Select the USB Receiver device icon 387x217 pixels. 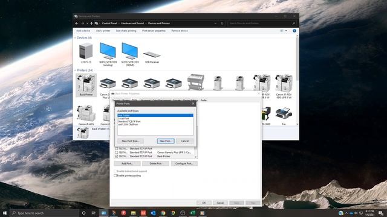tap(152, 54)
